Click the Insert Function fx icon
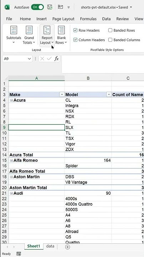The image size is (144, 257). [x=56, y=59]
